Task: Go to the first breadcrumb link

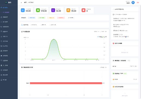Action: pos(25,2)
